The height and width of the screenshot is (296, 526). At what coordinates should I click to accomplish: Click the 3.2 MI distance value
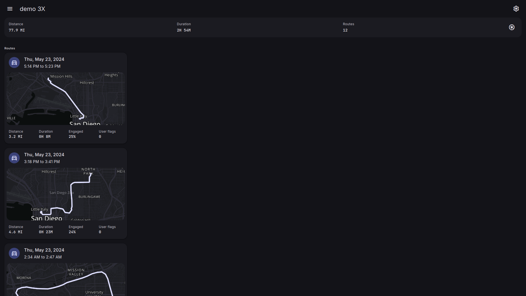tap(16, 136)
